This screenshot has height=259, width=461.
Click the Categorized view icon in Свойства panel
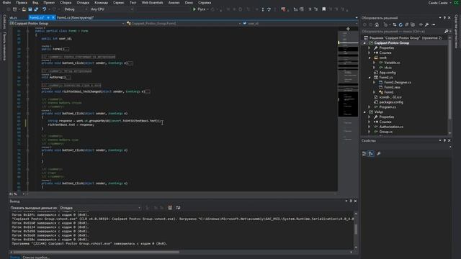click(364, 153)
